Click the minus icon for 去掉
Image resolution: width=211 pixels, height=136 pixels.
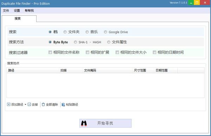coord(29,104)
